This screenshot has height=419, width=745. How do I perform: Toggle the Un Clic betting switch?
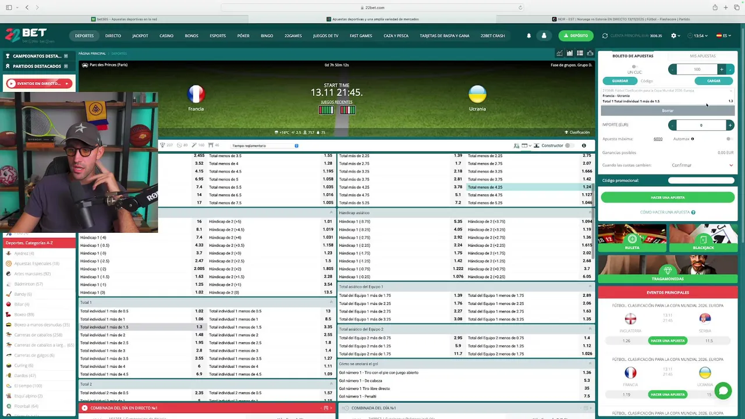point(634,67)
